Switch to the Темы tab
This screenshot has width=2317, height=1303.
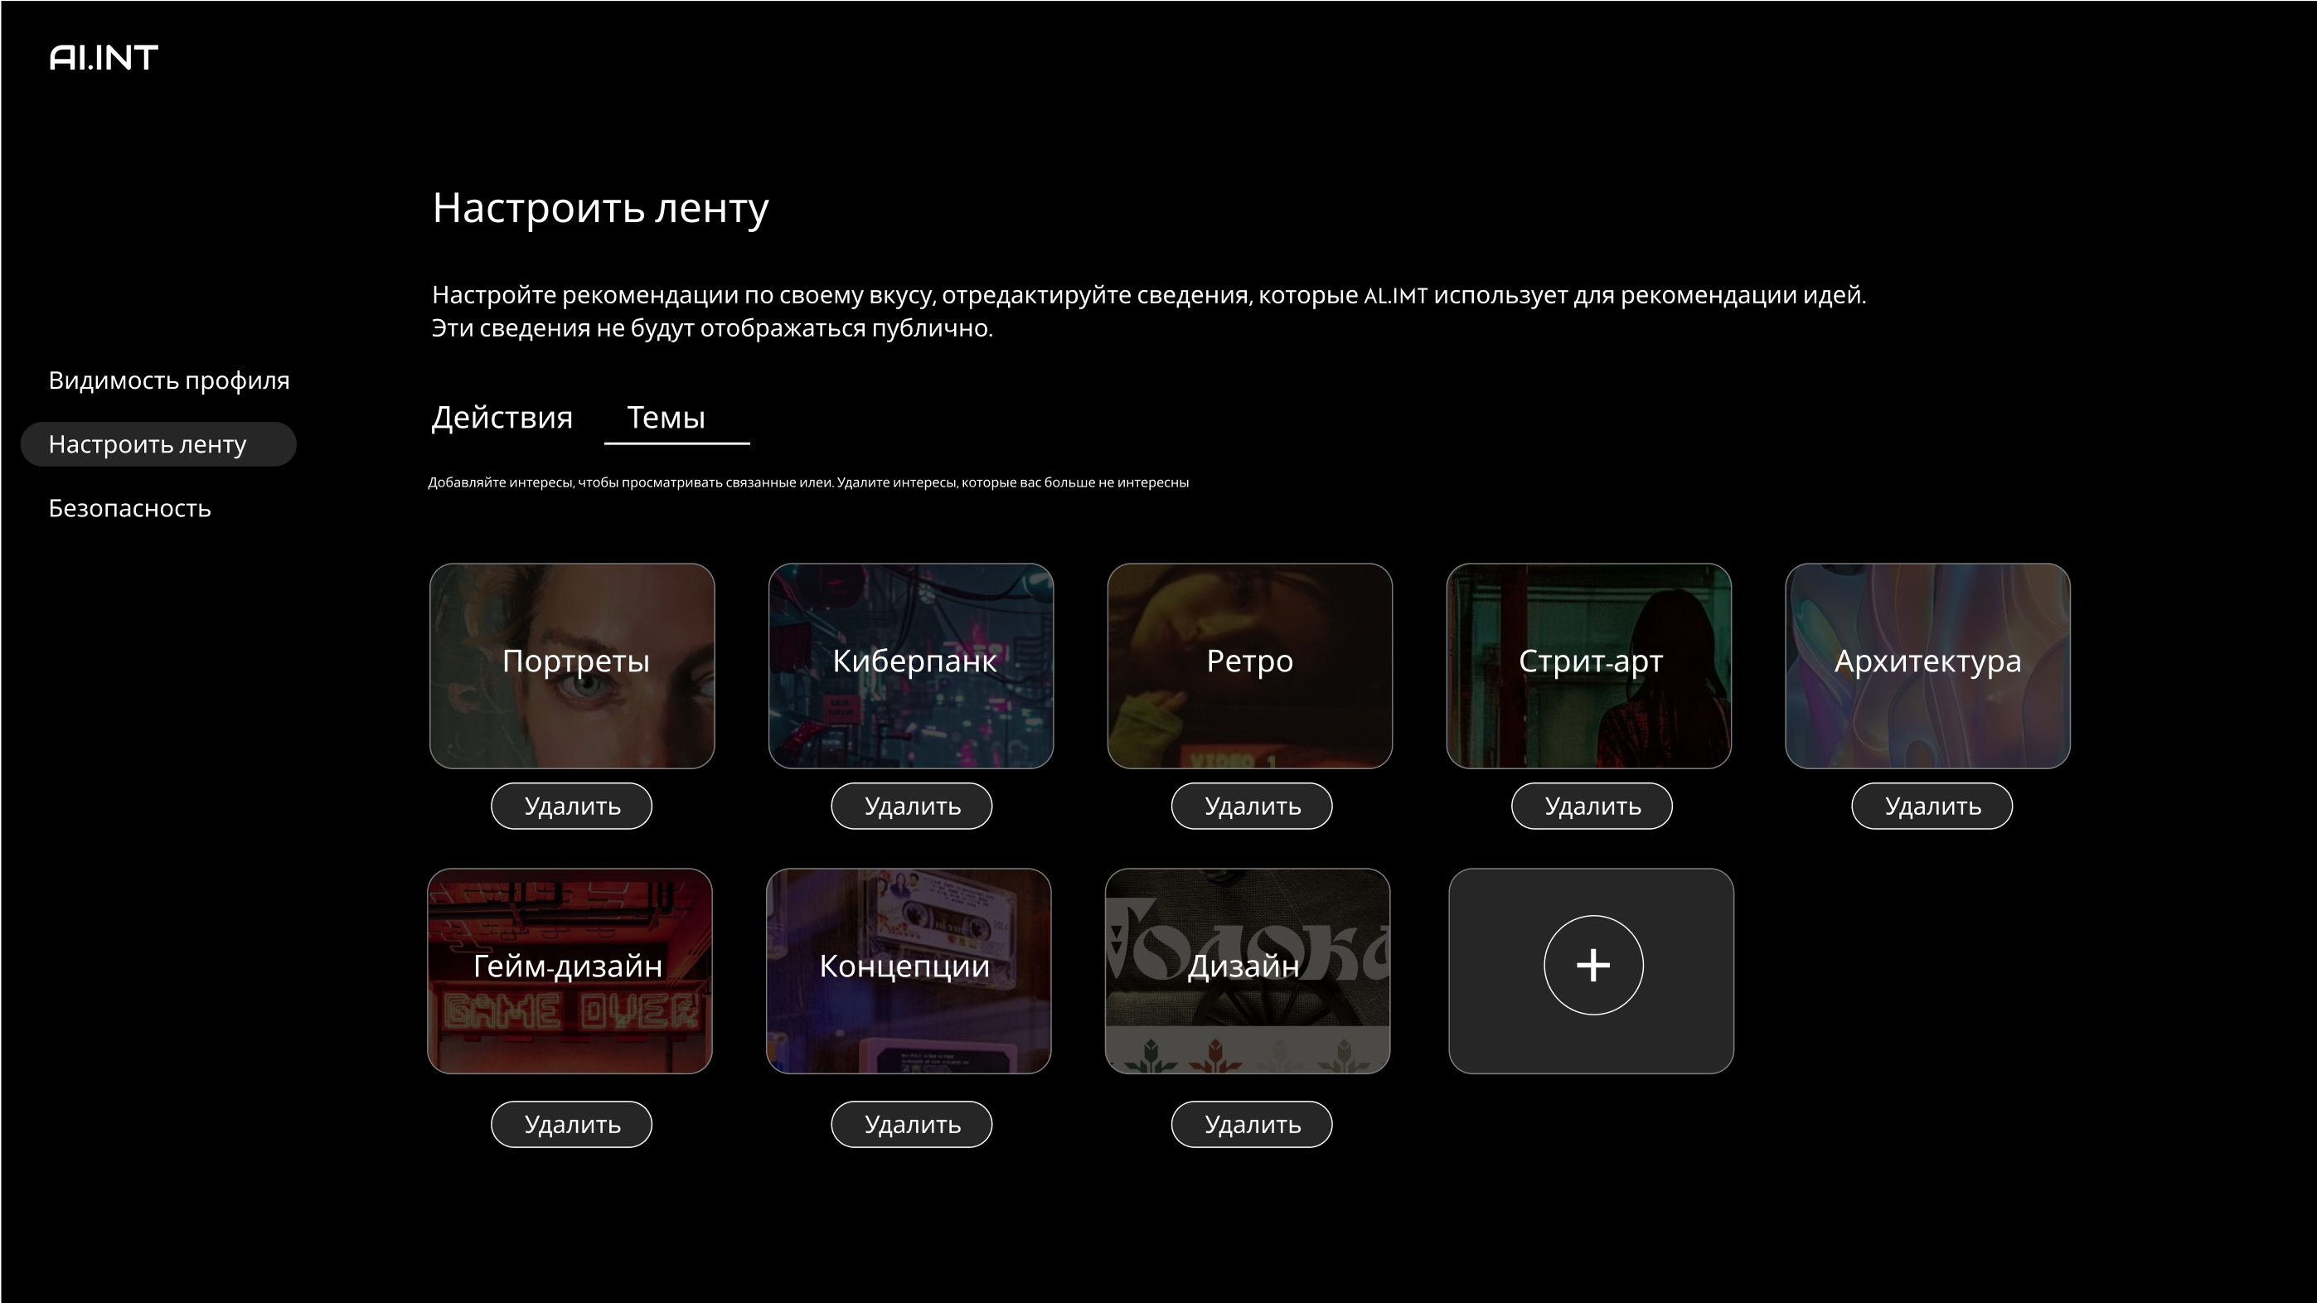coord(667,417)
